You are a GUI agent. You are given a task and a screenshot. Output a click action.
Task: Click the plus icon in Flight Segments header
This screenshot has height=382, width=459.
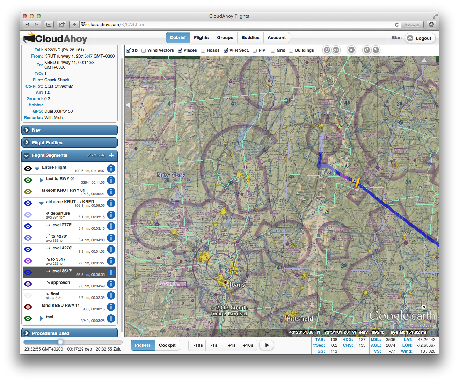coord(111,155)
